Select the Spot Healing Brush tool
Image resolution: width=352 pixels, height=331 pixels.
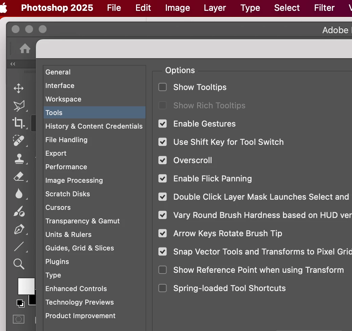click(x=19, y=140)
